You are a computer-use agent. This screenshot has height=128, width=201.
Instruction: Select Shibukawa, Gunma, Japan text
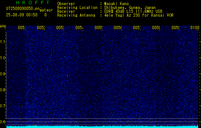(130, 8)
